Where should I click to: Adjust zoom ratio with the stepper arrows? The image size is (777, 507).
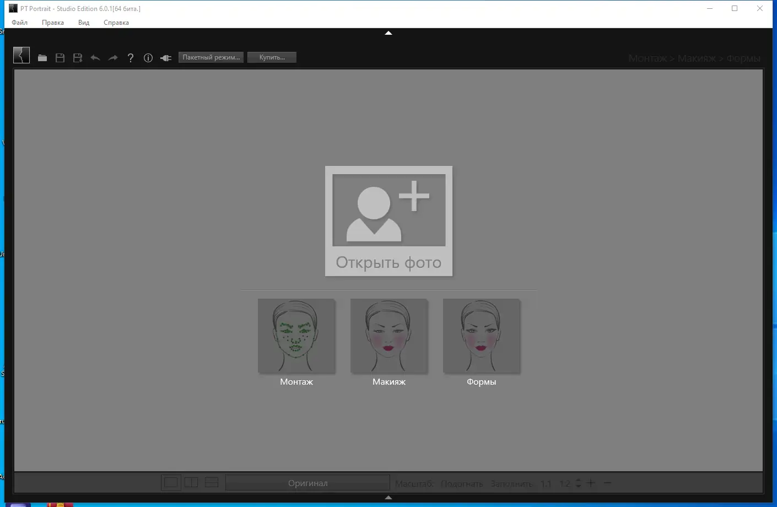pos(578,483)
